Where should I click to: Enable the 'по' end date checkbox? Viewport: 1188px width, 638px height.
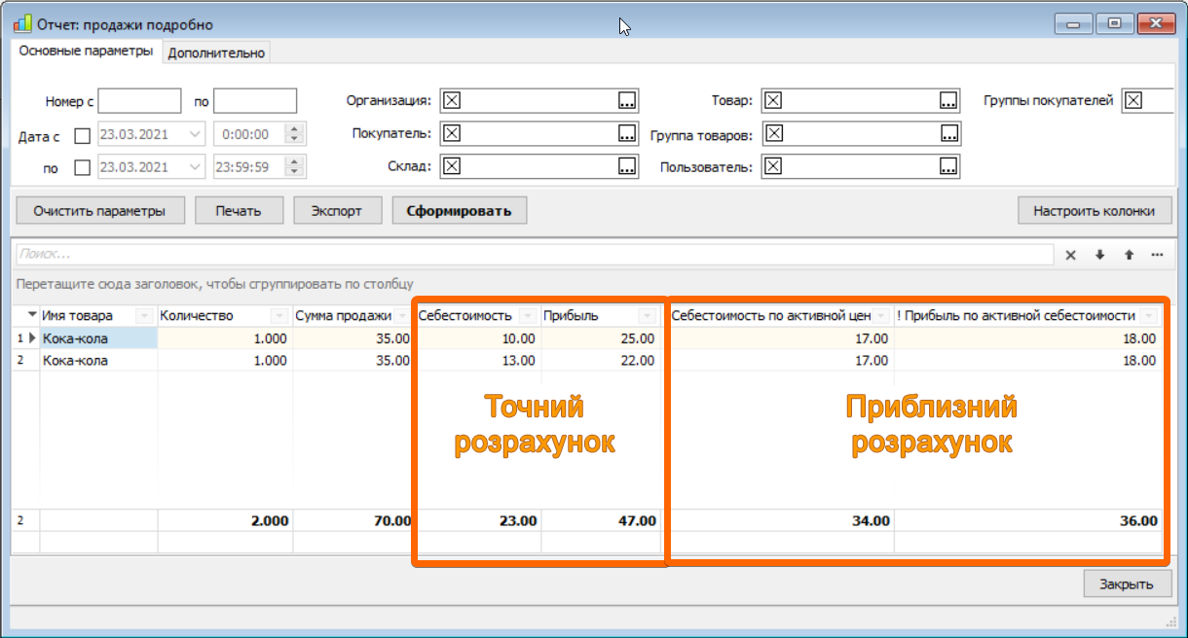pos(82,167)
